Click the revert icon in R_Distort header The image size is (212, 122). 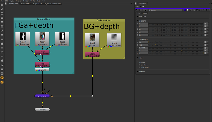(x=197, y=10)
